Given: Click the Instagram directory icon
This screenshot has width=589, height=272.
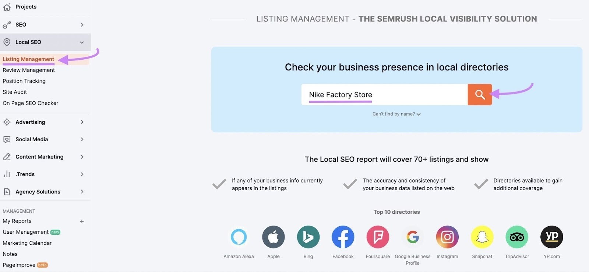Looking at the screenshot, I should [447, 237].
